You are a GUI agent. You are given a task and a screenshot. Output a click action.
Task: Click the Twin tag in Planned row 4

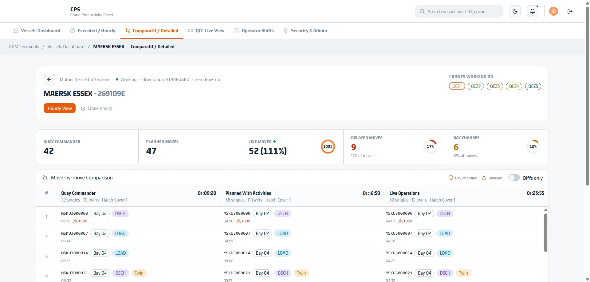(301, 273)
